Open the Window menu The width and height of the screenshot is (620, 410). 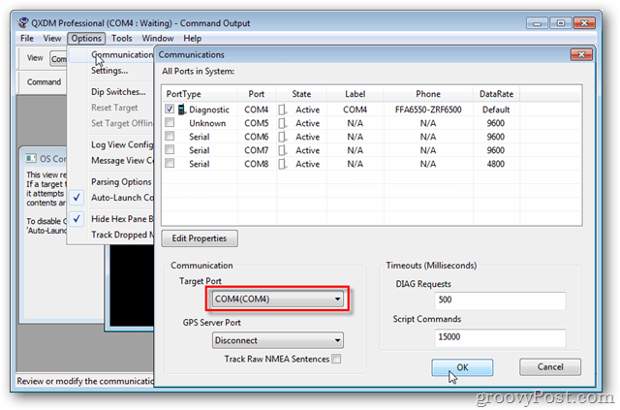(158, 39)
